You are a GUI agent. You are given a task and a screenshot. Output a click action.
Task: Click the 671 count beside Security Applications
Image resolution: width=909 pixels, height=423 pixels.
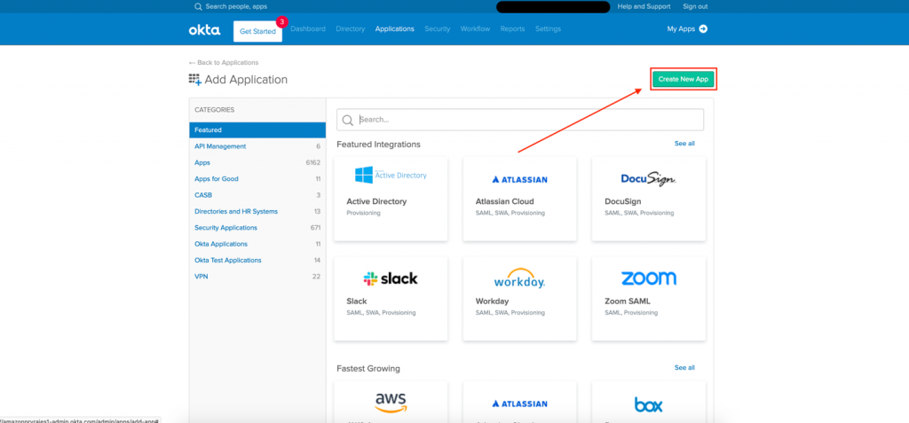(x=315, y=228)
